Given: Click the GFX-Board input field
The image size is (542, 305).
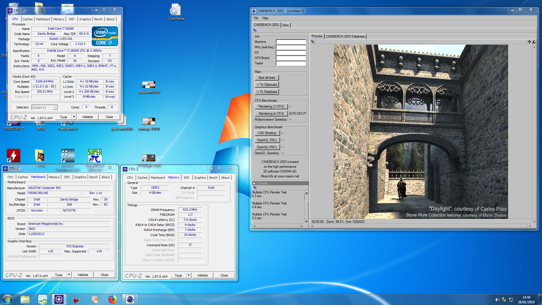Looking at the screenshot, I should [291, 58].
